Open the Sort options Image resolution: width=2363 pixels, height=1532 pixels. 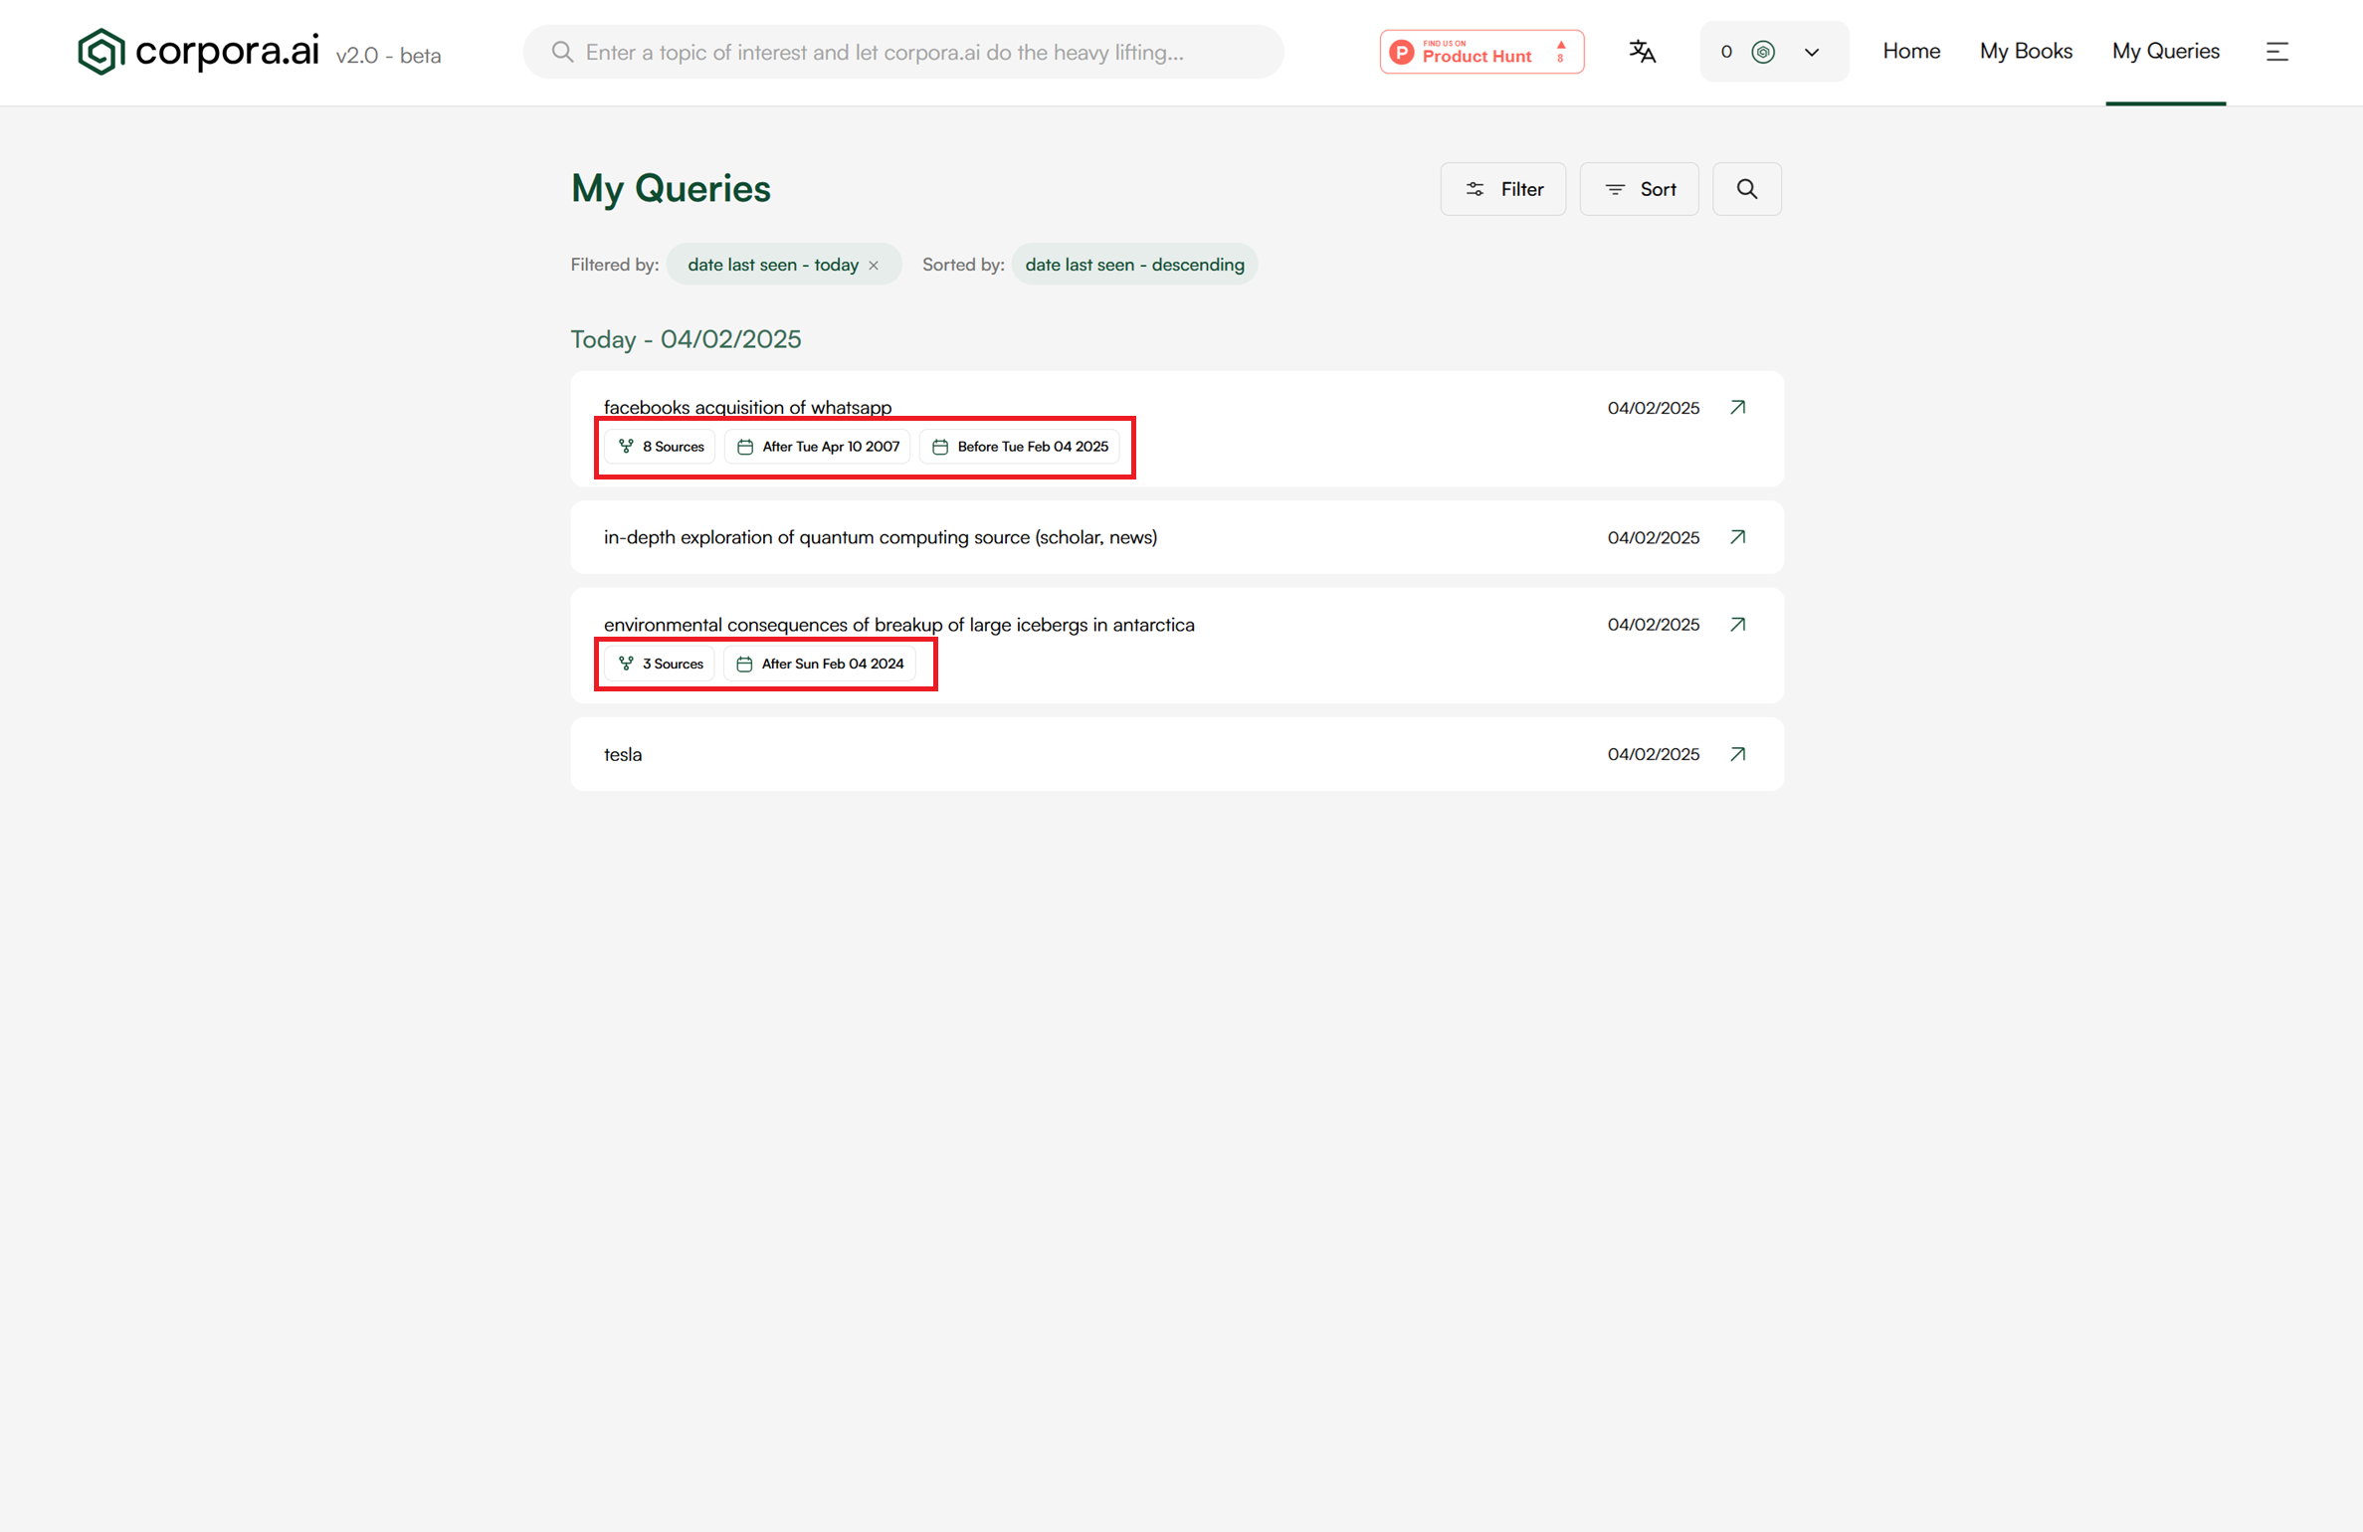1639,189
